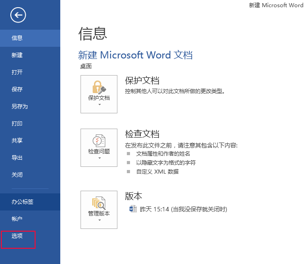Expand the 管理版本 dropdown arrow

pyautogui.click(x=99, y=220)
